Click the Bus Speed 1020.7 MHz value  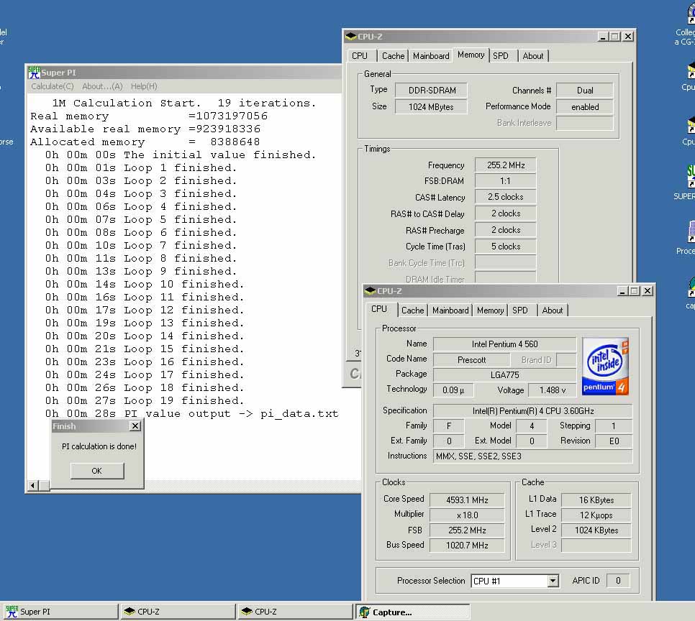click(467, 546)
